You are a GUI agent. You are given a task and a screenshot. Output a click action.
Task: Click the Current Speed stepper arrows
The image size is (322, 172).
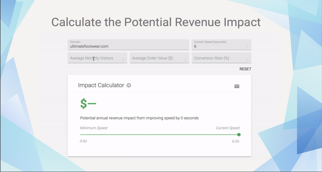248,46
